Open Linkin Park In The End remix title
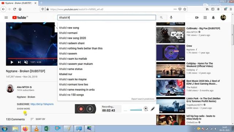Viewport: 234px width, 132px height. click(x=203, y=100)
